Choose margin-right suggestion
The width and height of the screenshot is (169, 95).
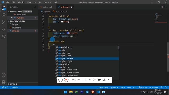pos(87,61)
